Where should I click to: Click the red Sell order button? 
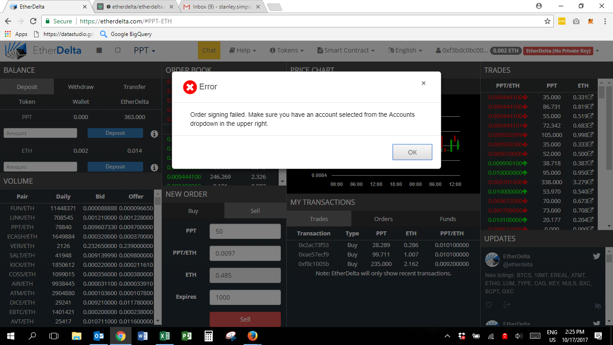245,319
